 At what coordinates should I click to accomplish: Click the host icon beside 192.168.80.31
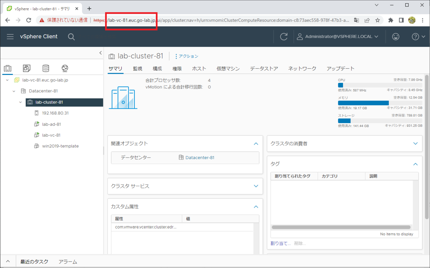coord(36,113)
